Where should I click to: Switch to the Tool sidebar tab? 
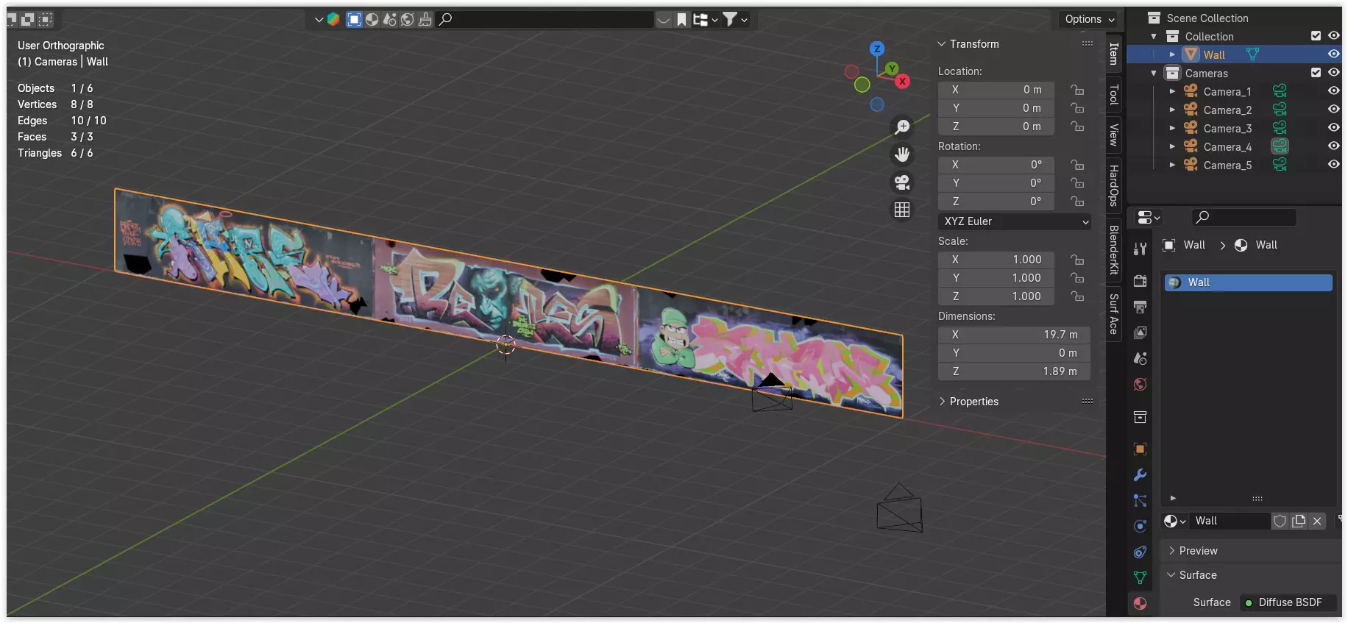(1114, 94)
